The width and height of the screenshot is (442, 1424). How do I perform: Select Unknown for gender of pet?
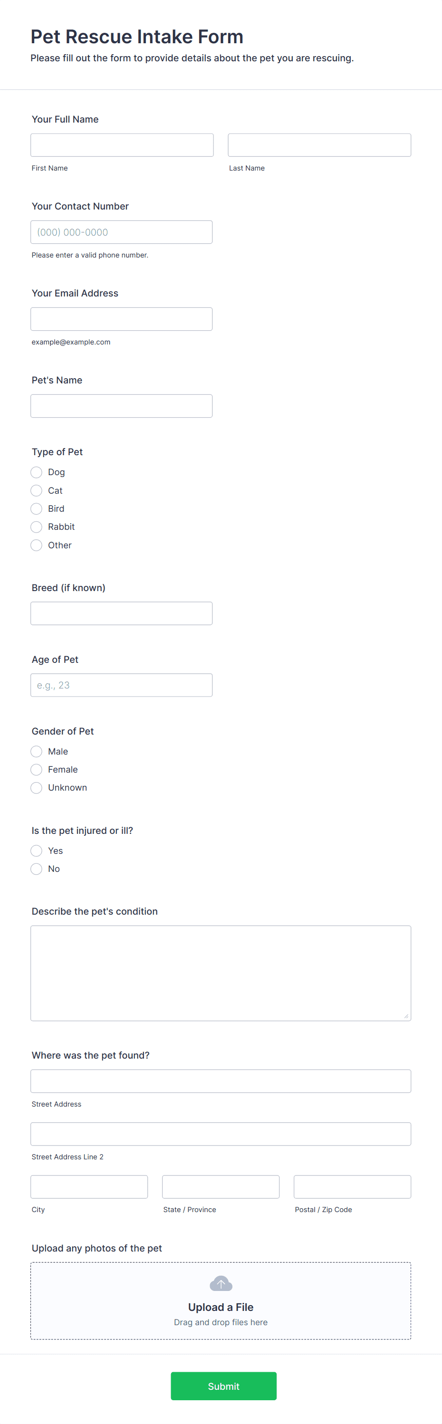point(36,788)
